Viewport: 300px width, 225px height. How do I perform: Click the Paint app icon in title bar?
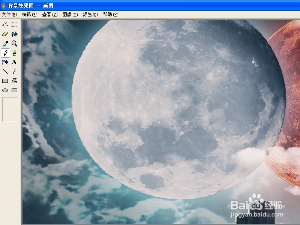(x=3, y=6)
